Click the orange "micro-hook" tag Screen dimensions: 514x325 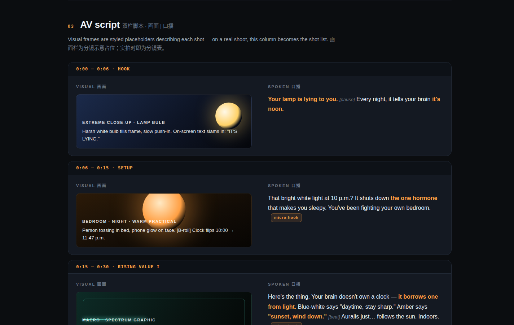[286, 218]
